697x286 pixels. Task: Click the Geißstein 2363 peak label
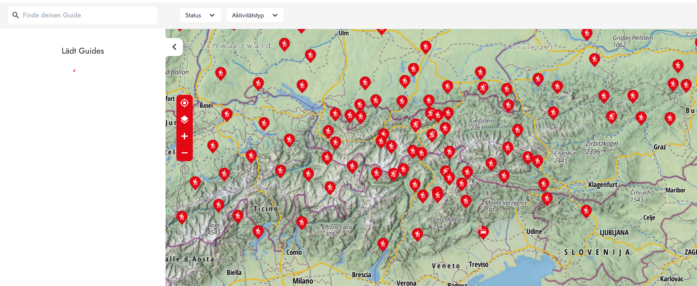[x=482, y=124]
